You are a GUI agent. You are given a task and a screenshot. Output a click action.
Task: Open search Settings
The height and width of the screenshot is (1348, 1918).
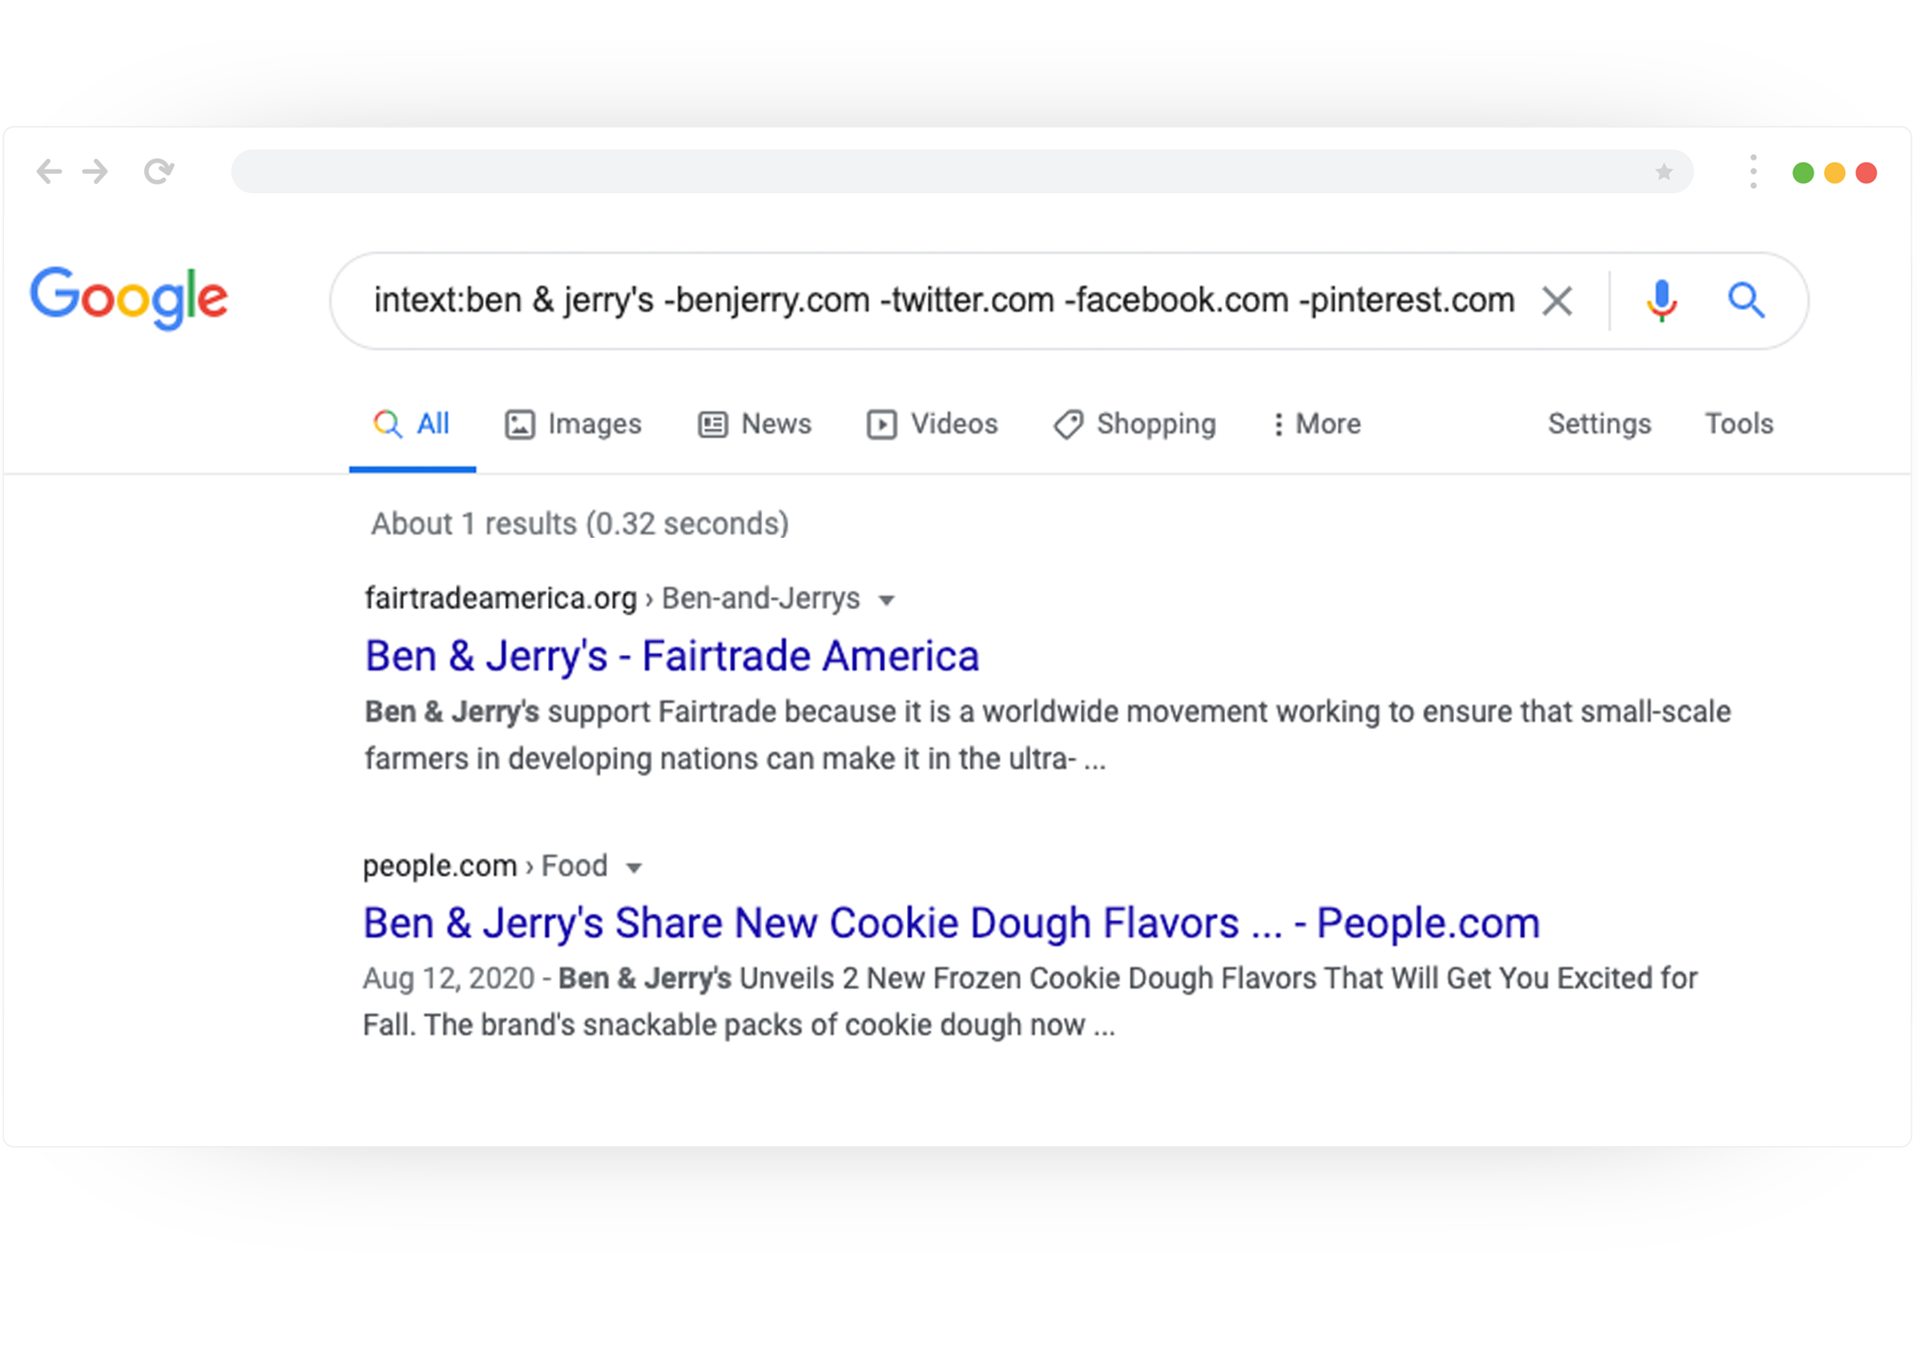[x=1599, y=425]
